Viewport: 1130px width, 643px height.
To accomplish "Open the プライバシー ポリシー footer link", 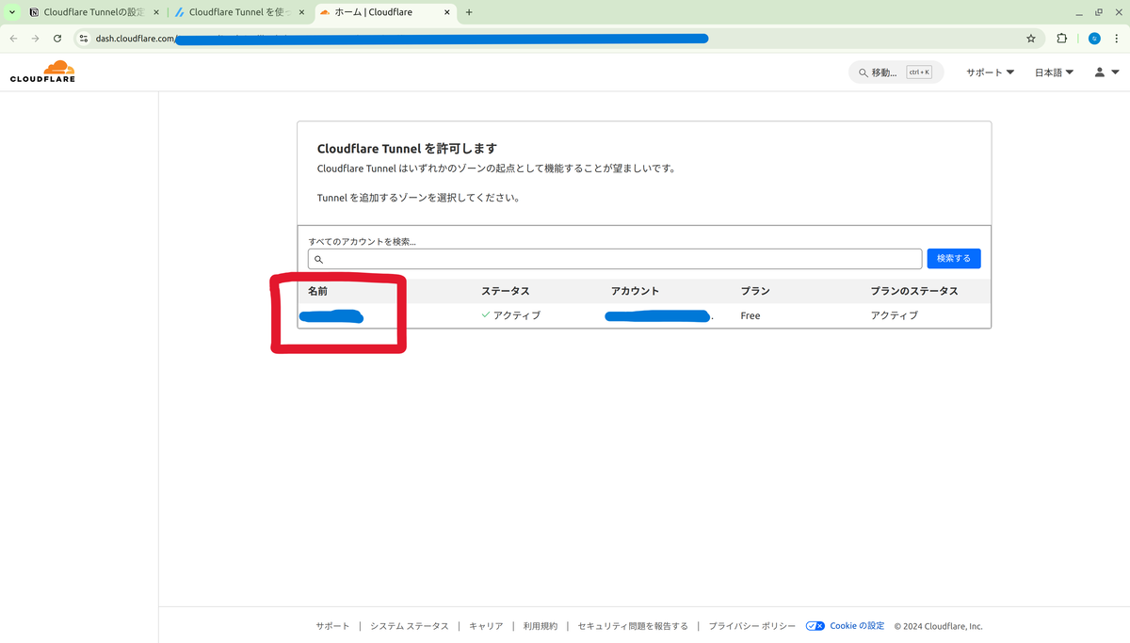I will [752, 626].
